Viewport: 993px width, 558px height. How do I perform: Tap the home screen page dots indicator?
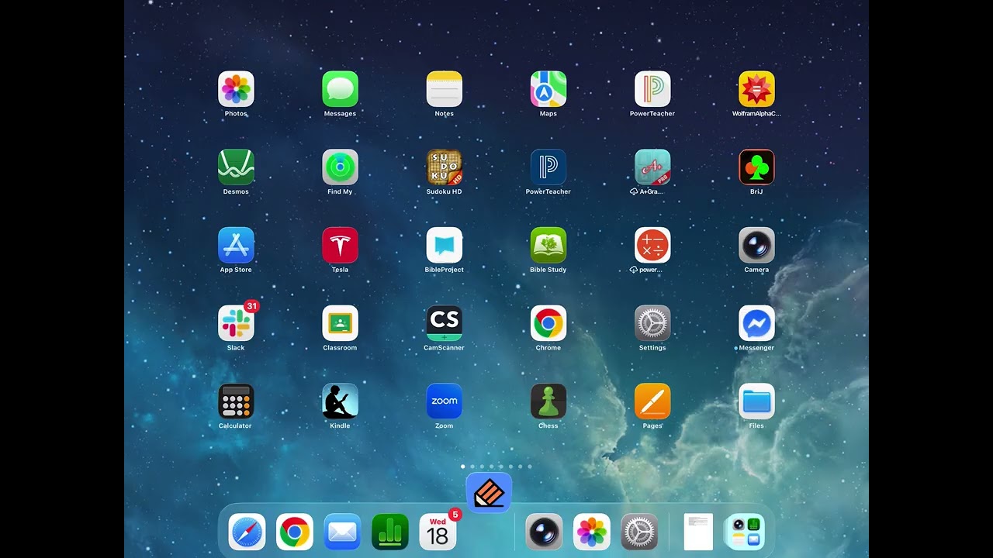click(x=496, y=467)
